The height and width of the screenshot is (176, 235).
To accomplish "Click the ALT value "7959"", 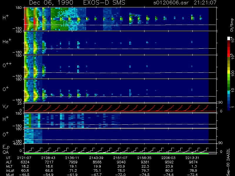I will click(x=73, y=162).
